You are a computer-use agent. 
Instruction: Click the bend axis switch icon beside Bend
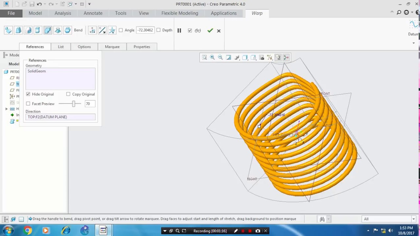(x=92, y=30)
